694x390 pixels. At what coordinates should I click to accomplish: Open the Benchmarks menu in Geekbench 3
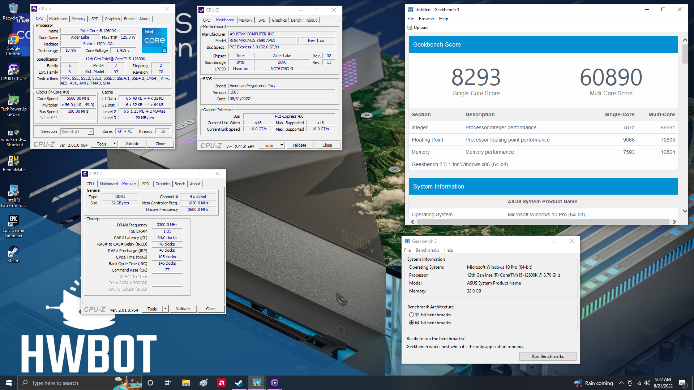click(x=427, y=250)
